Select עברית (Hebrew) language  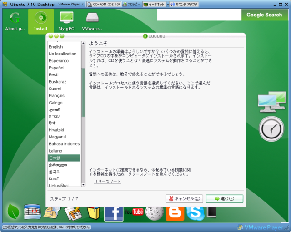coord(64,116)
